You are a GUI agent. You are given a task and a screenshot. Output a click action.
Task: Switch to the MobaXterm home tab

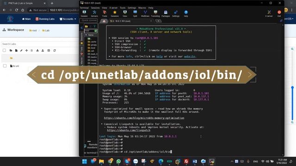coord(104,21)
